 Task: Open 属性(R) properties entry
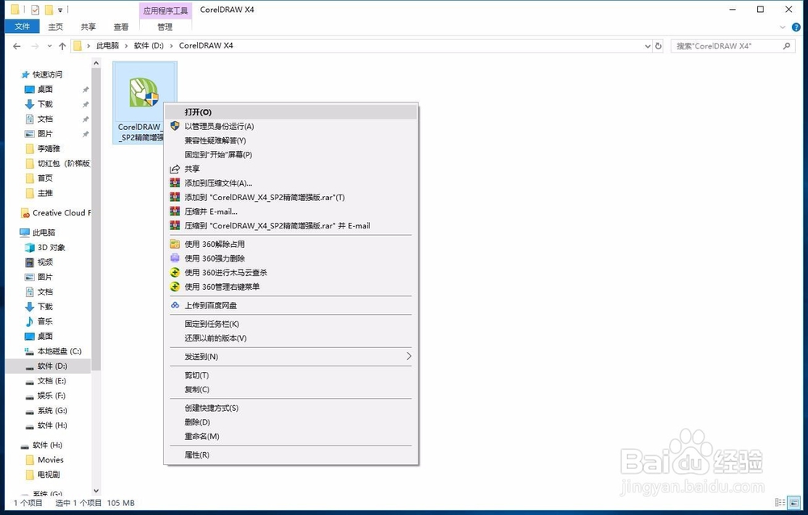(291, 454)
